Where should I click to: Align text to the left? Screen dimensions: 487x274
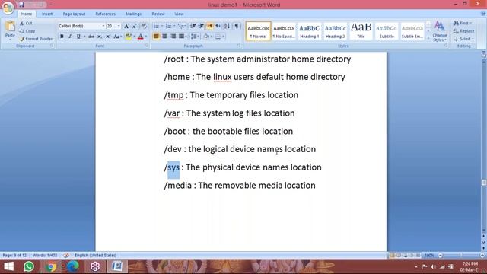[156, 37]
